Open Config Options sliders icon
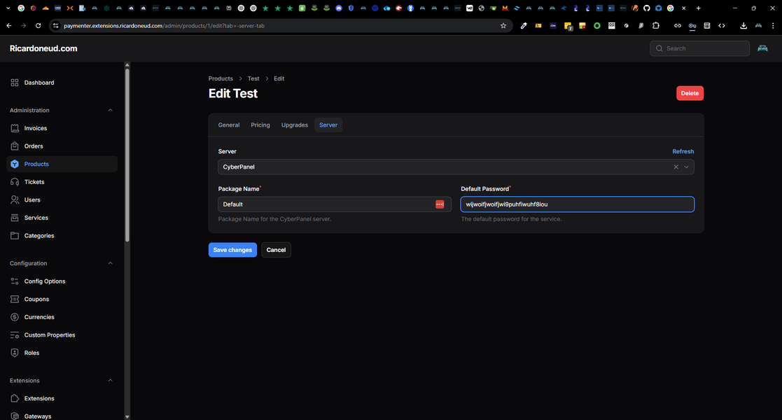Screen dimensions: 782x420 point(15,281)
